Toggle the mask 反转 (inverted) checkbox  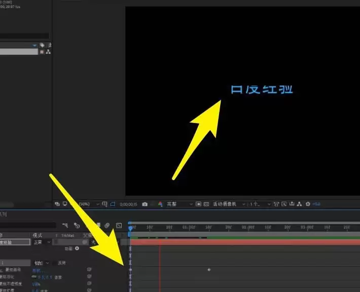pyautogui.click(x=55, y=263)
